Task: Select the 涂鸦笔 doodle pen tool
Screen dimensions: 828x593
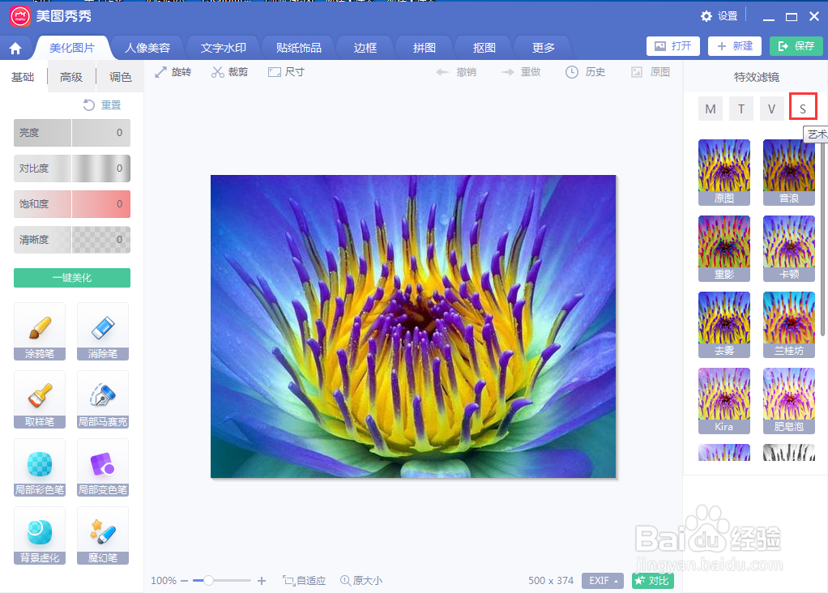Action: click(40, 331)
